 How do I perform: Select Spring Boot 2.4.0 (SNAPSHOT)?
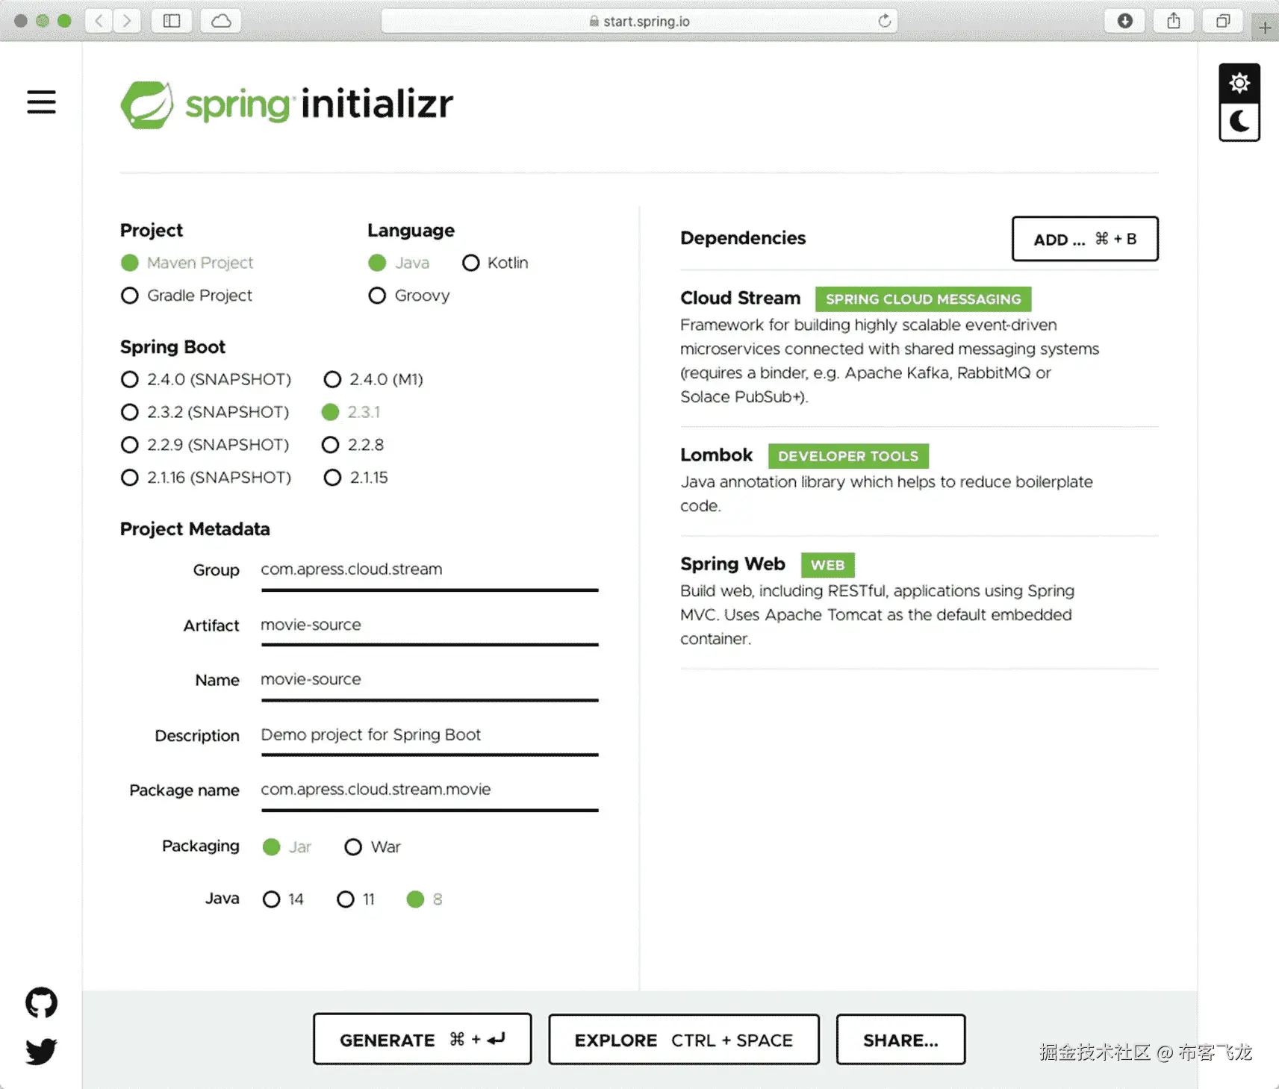click(206, 379)
